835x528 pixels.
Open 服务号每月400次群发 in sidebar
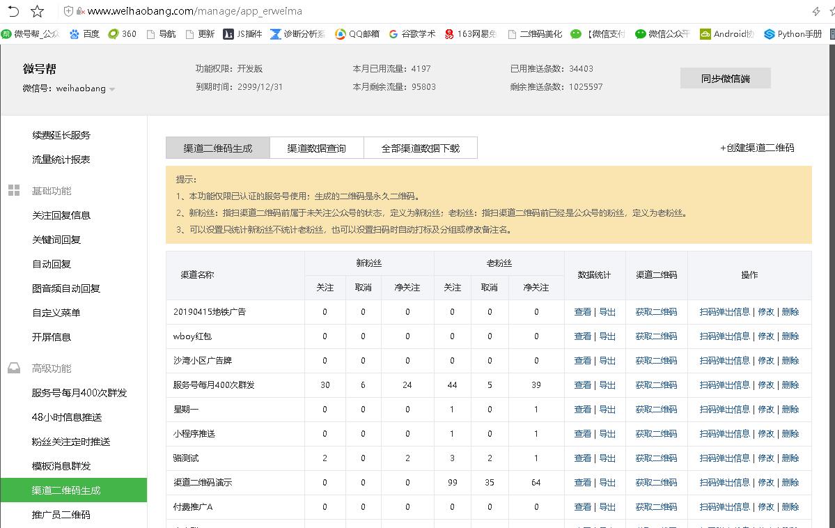(x=79, y=393)
